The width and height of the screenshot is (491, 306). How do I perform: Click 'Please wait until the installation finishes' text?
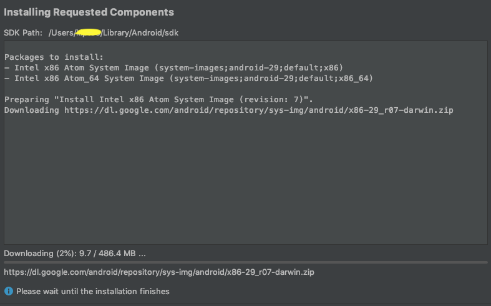[92, 291]
